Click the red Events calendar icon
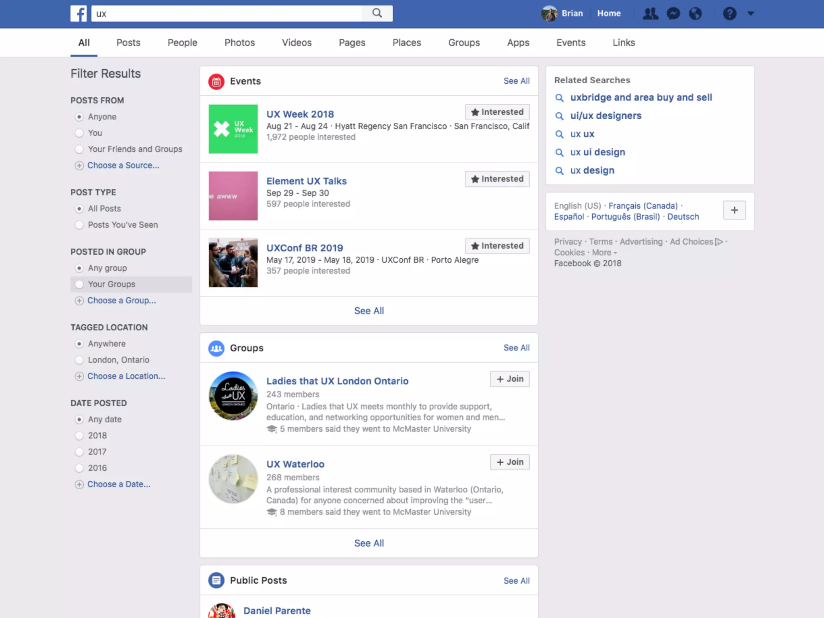Screen dimensions: 824x618 tap(216, 81)
